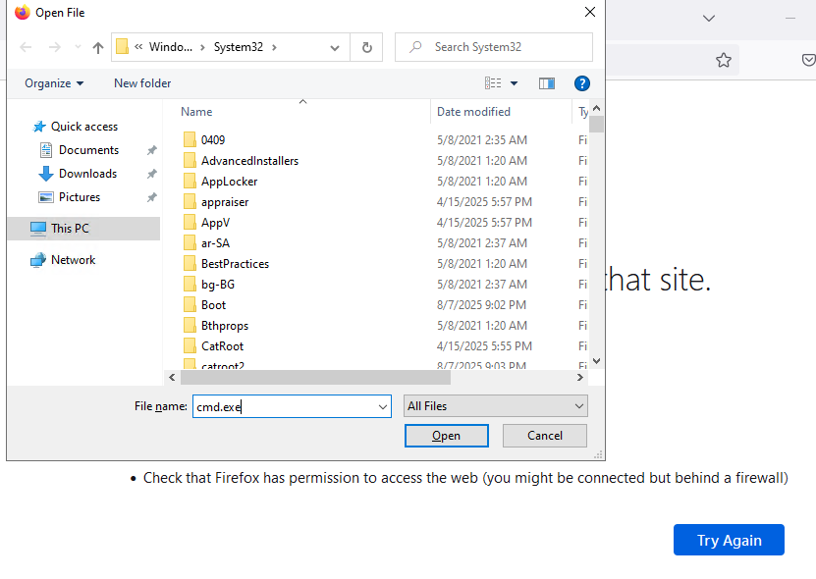Open the All Files type dropdown
The width and height of the screenshot is (816, 579).
(496, 406)
